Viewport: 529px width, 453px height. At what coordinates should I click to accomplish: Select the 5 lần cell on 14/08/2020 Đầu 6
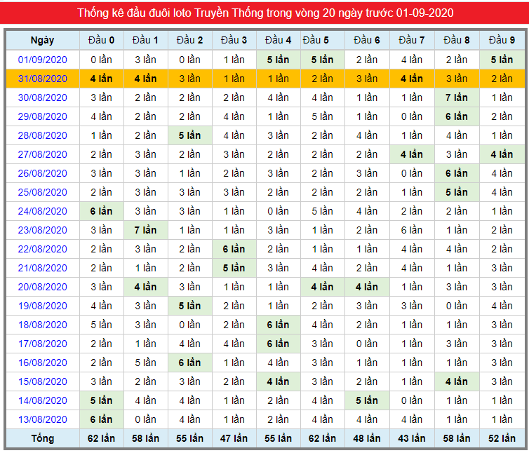[367, 400]
